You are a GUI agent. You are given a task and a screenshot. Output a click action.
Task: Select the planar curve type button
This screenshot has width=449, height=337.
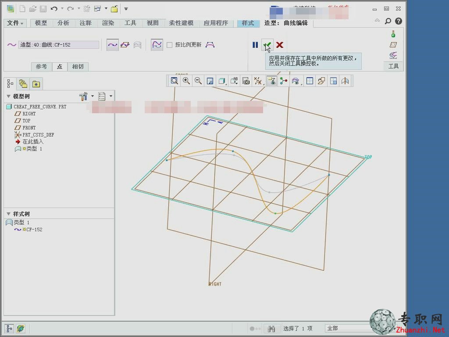[x=125, y=45]
